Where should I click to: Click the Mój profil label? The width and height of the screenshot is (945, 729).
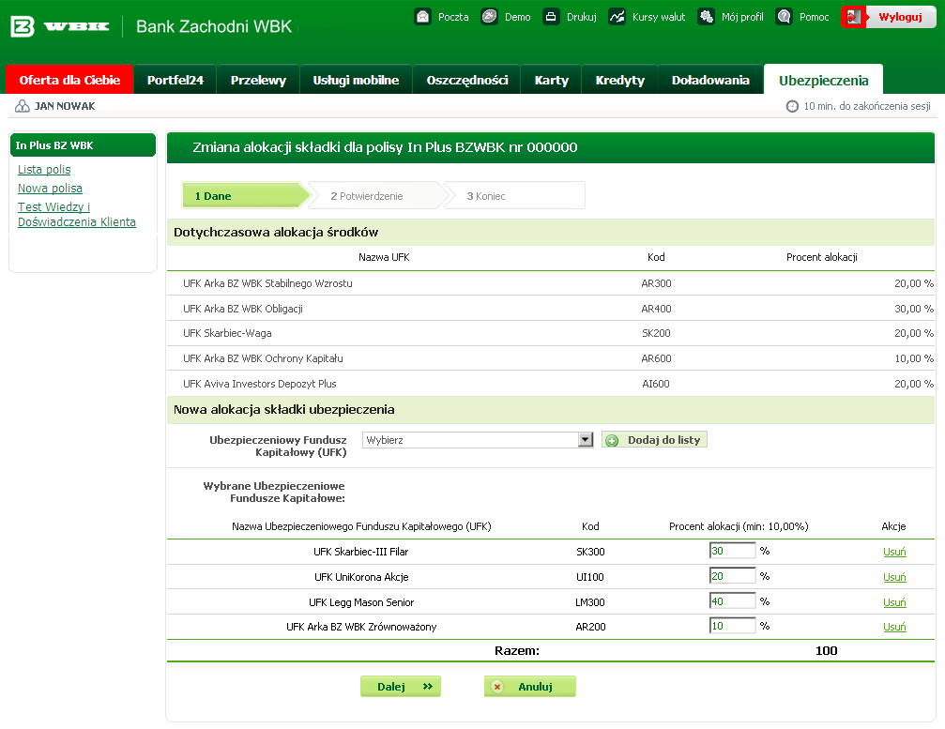pos(742,17)
